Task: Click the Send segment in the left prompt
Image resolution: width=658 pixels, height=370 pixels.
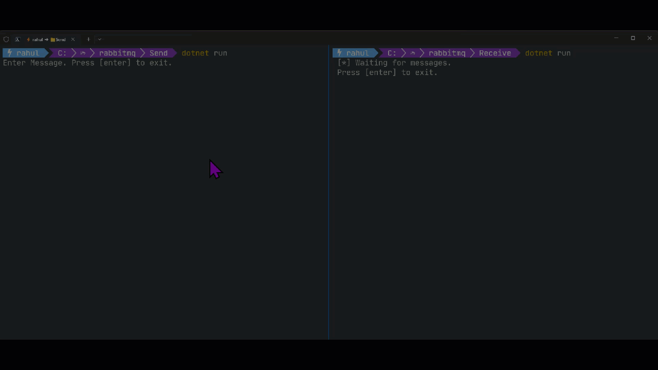Action: 158,53
